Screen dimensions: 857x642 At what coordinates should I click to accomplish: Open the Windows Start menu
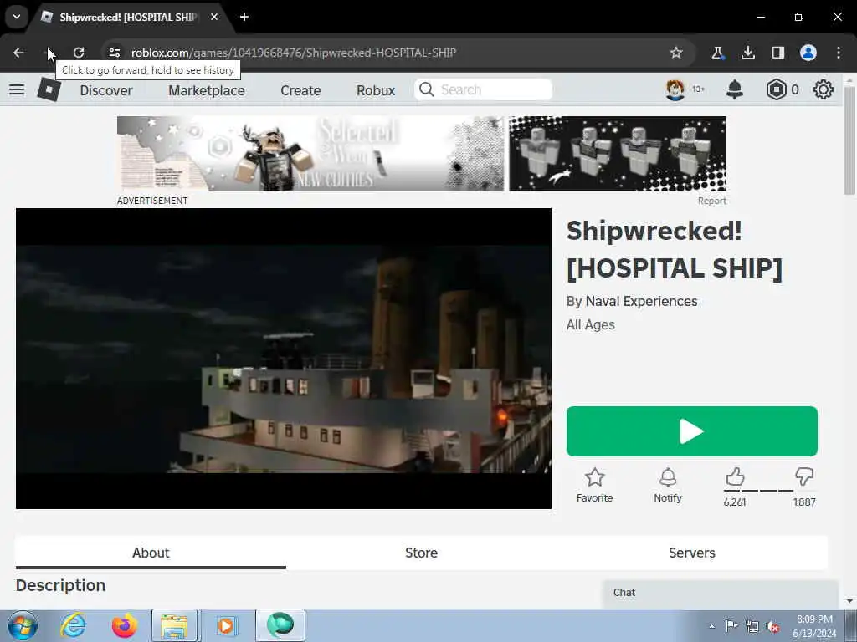pyautogui.click(x=23, y=625)
